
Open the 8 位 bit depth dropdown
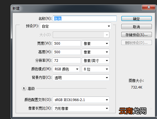pyautogui.click(x=96, y=69)
